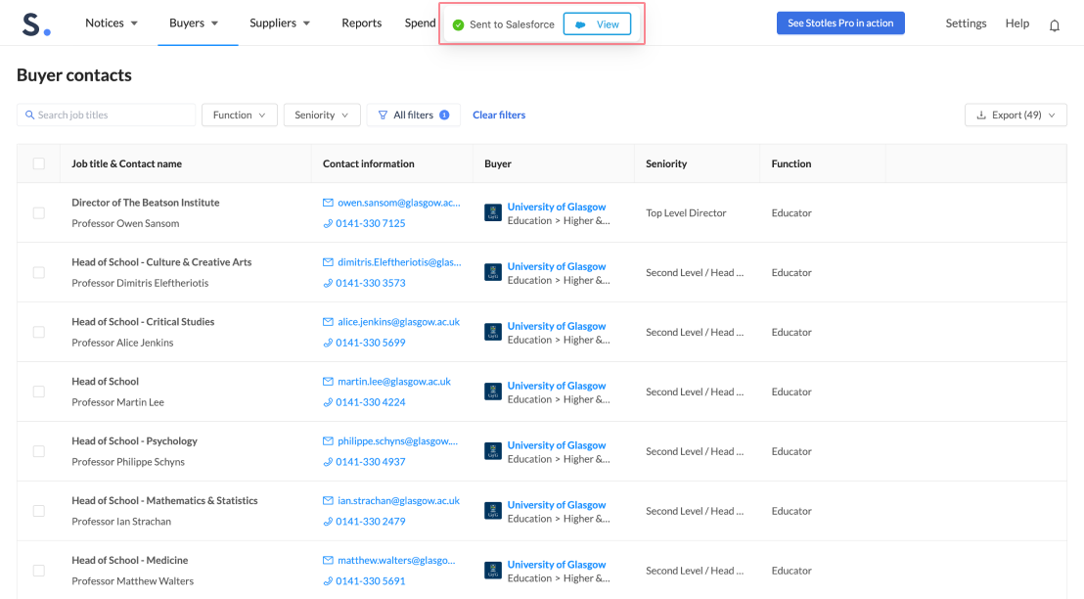Open owen.sansom@glasgow.ac email link
Viewport: 1084px width, 599px height.
[399, 203]
